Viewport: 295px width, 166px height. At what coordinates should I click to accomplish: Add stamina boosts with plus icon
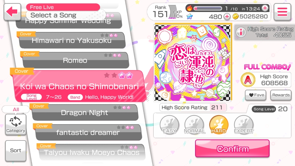tap(265, 8)
